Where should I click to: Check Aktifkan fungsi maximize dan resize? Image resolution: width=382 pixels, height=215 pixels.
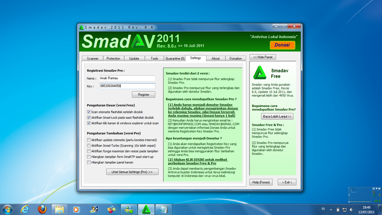[x=89, y=151]
